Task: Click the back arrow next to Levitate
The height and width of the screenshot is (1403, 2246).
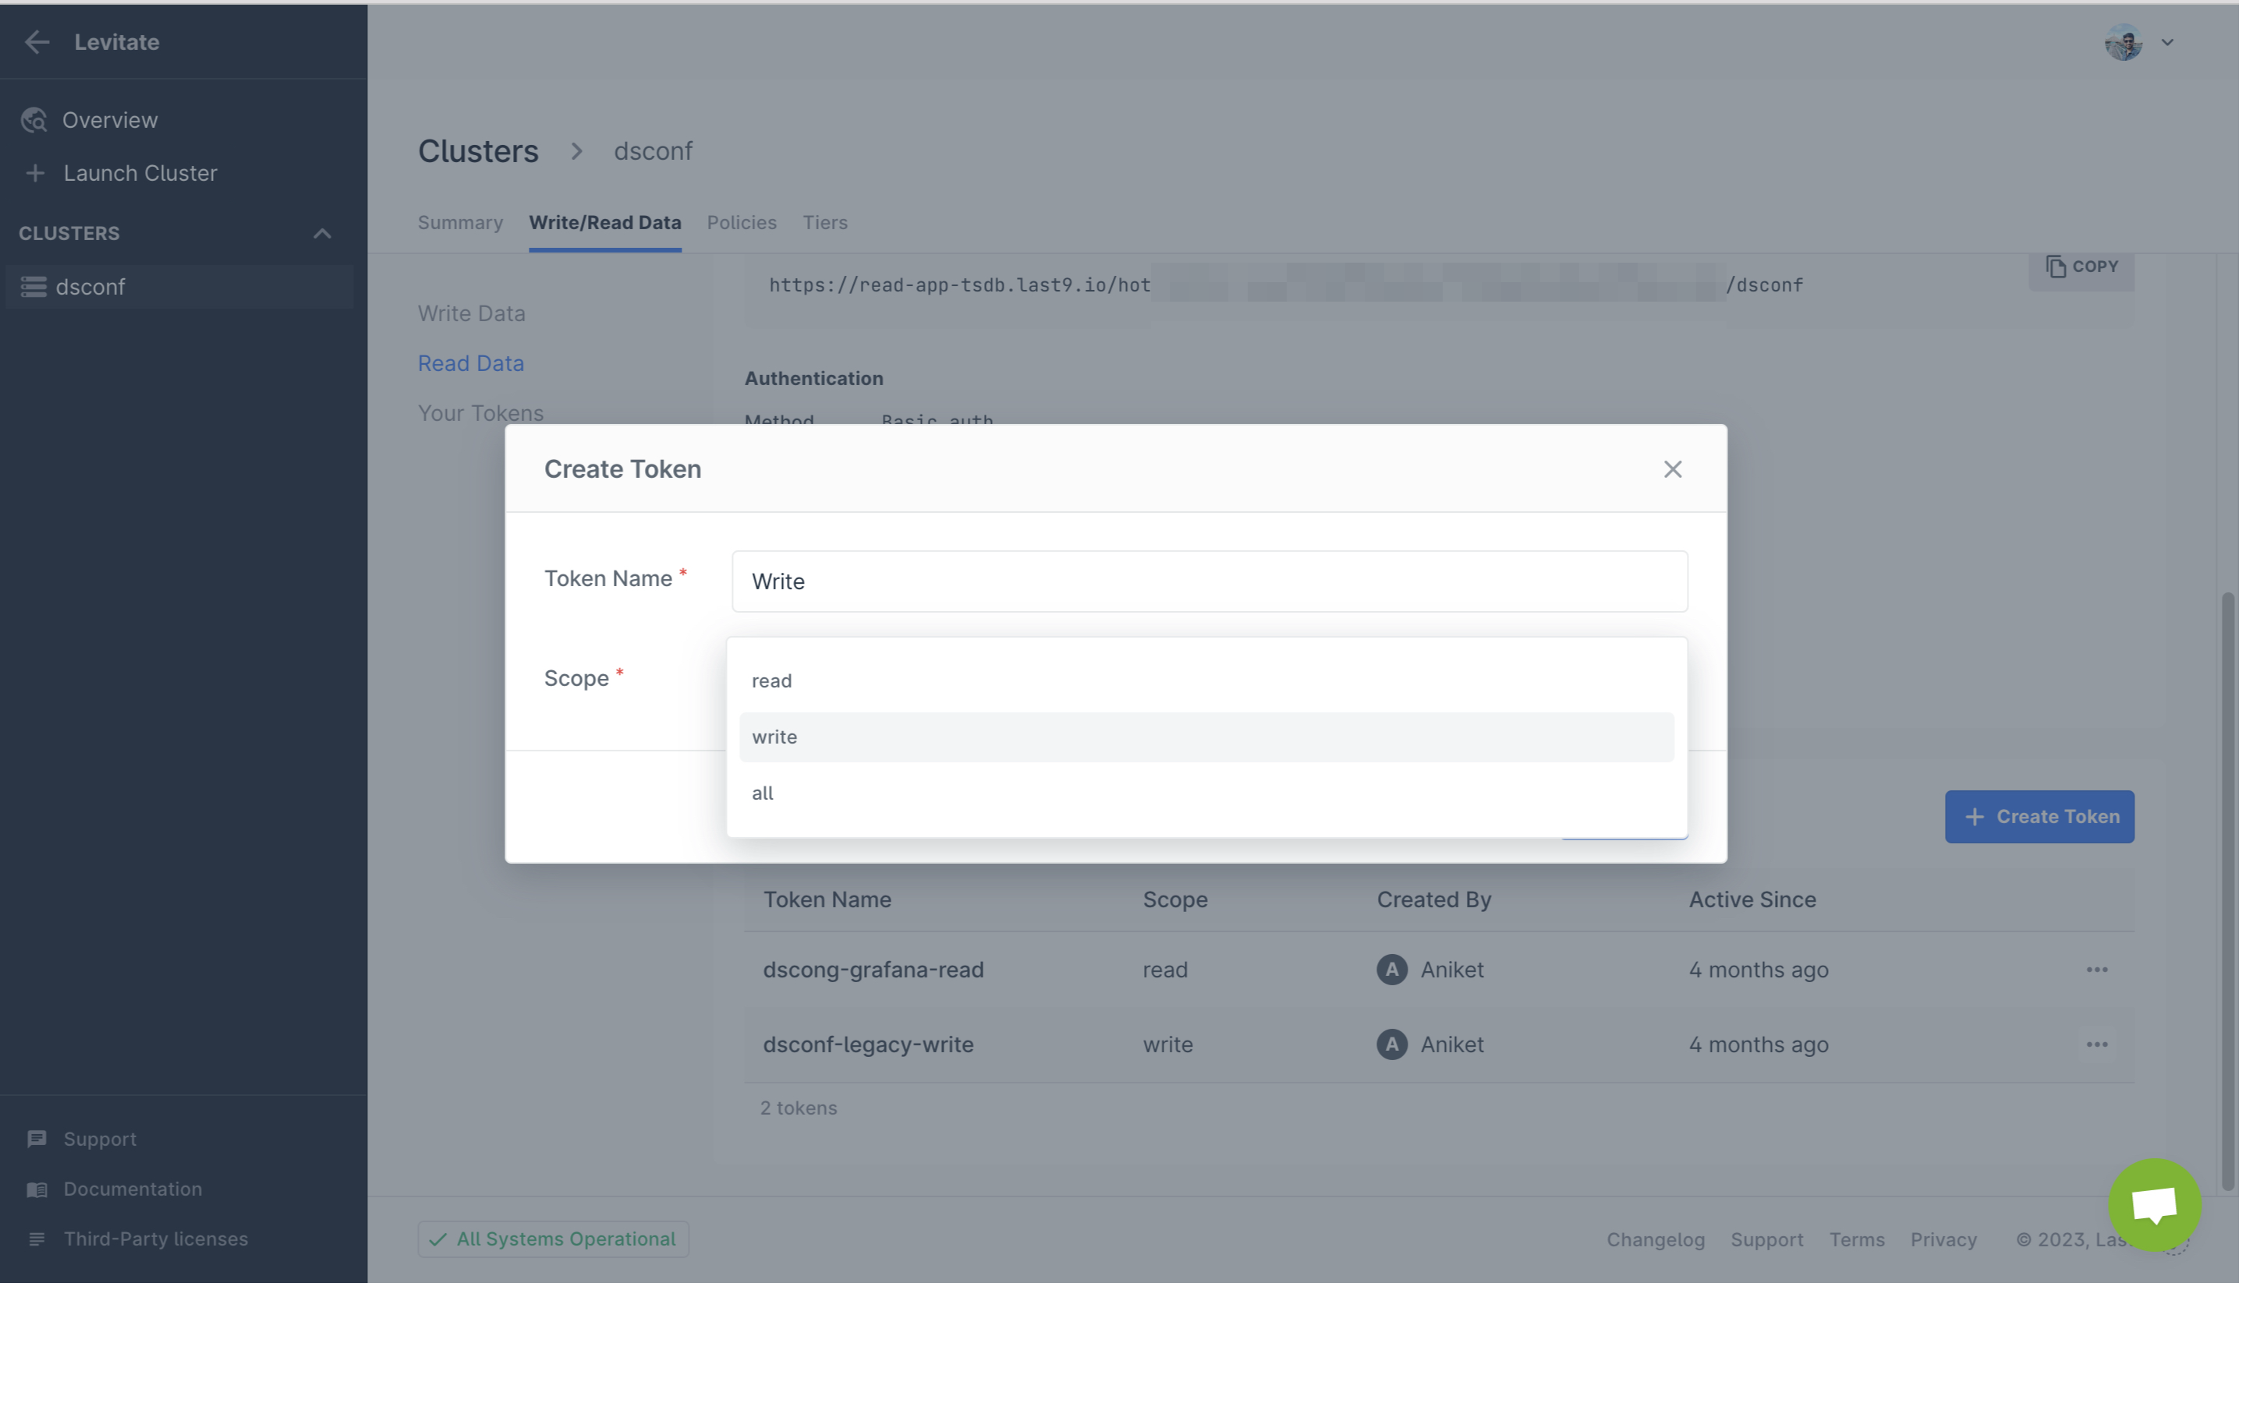Action: [37, 42]
